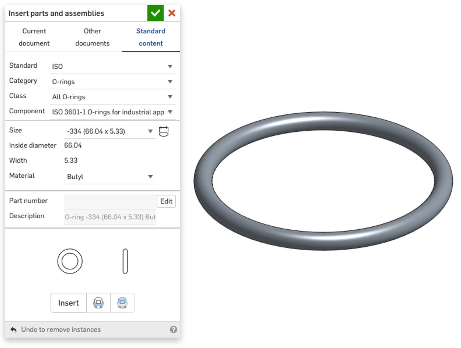This screenshot has height=348, width=461.
Task: Cancel dialog with red X icon
Action: [172, 13]
